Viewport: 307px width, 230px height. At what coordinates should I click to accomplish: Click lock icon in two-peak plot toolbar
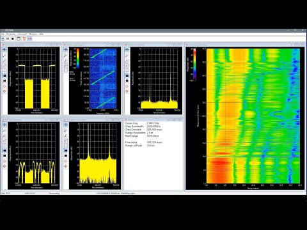click(x=127, y=80)
